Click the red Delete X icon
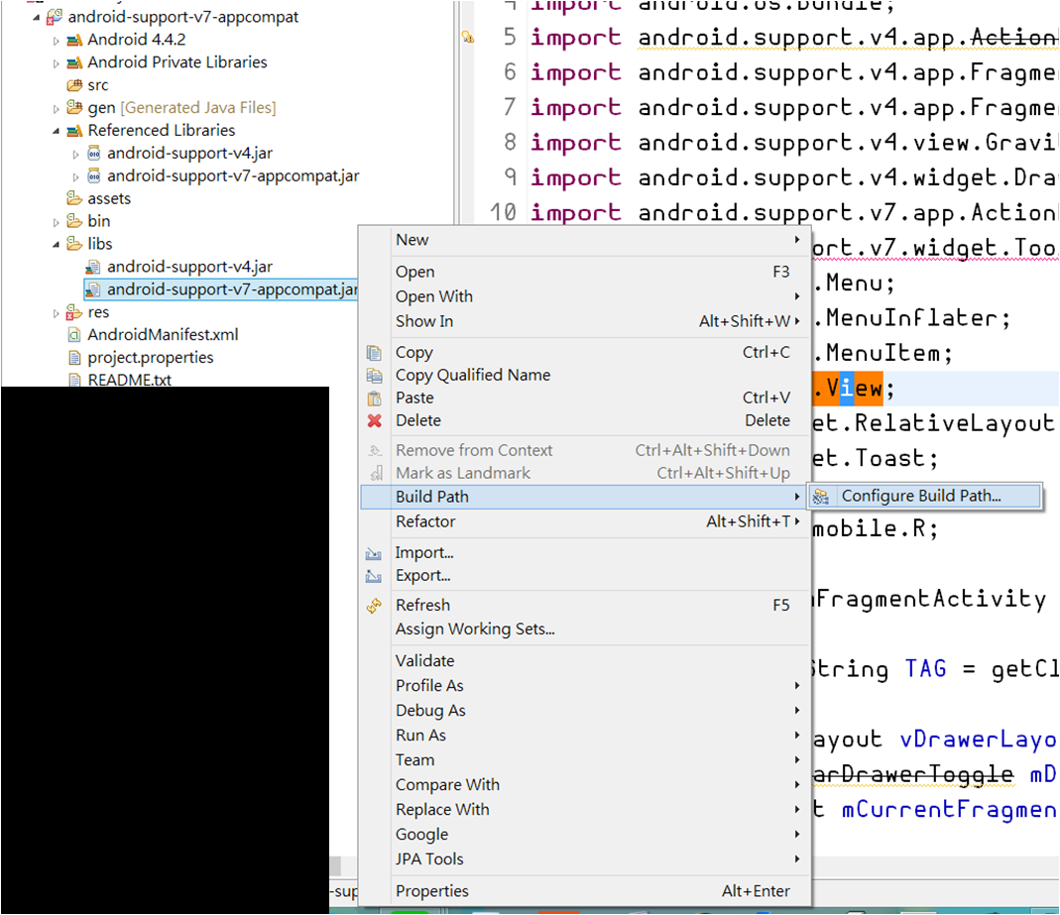Viewport: 1060px width, 915px height. click(374, 420)
